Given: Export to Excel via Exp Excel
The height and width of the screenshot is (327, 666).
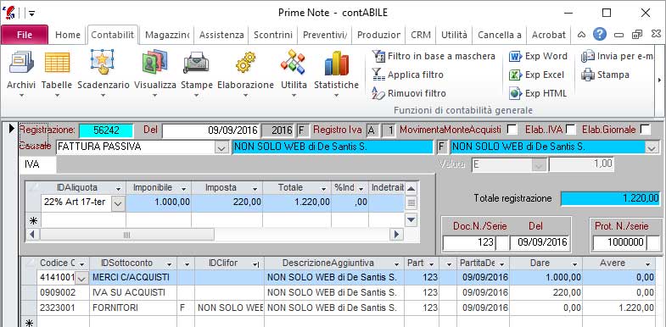Looking at the screenshot, I should pos(537,75).
